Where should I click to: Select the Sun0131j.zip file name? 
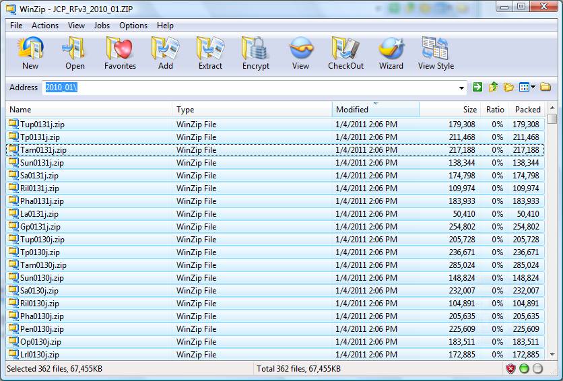click(x=42, y=162)
